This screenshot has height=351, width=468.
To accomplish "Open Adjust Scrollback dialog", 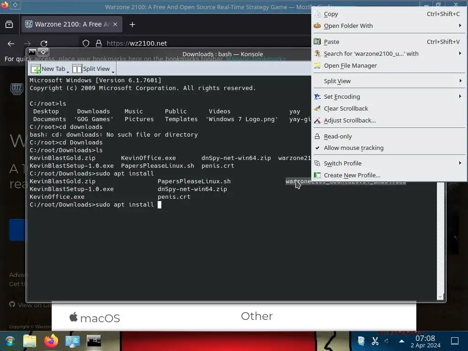I will tap(389, 121).
